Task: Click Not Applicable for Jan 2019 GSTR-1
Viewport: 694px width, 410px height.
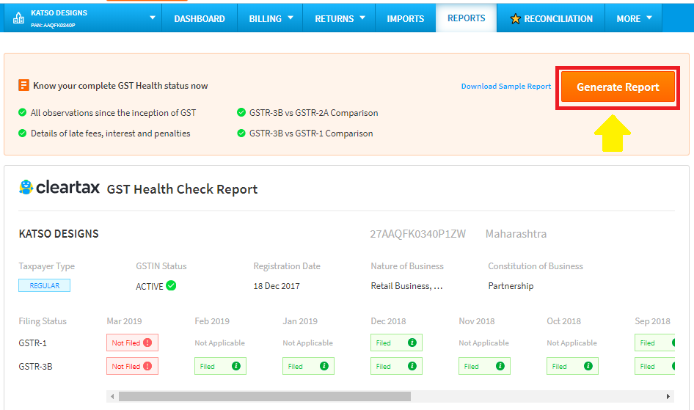Action: point(307,343)
